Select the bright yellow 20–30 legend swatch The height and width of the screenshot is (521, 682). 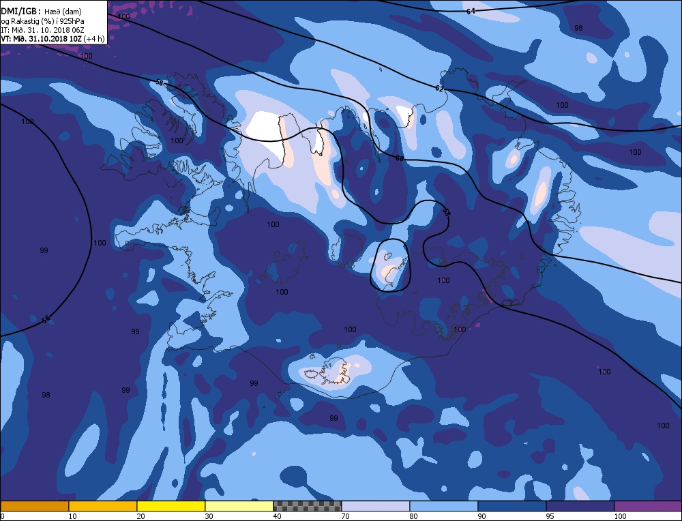pyautogui.click(x=171, y=506)
